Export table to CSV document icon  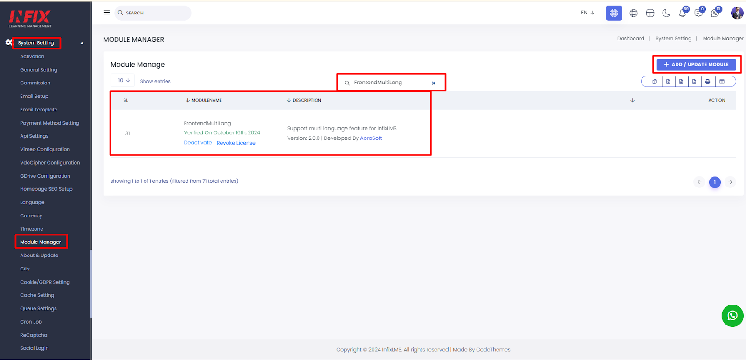coord(681,82)
